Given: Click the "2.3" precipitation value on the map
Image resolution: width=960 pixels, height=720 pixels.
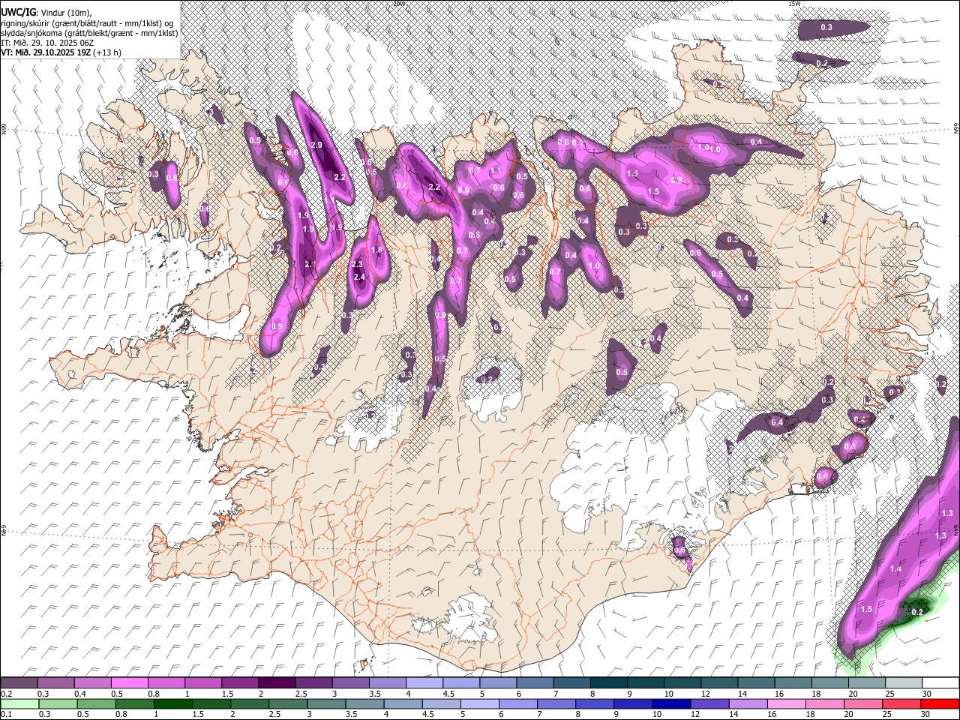Looking at the screenshot, I should [357, 264].
